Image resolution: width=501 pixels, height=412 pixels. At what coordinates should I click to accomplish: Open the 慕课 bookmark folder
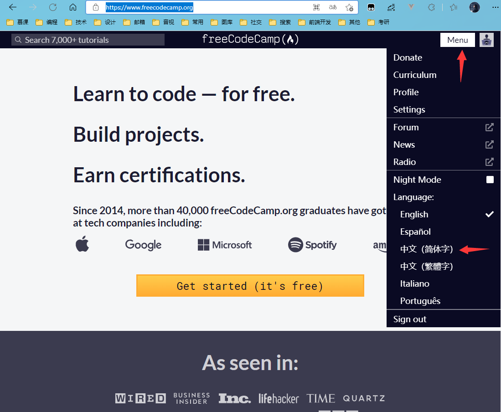click(17, 22)
